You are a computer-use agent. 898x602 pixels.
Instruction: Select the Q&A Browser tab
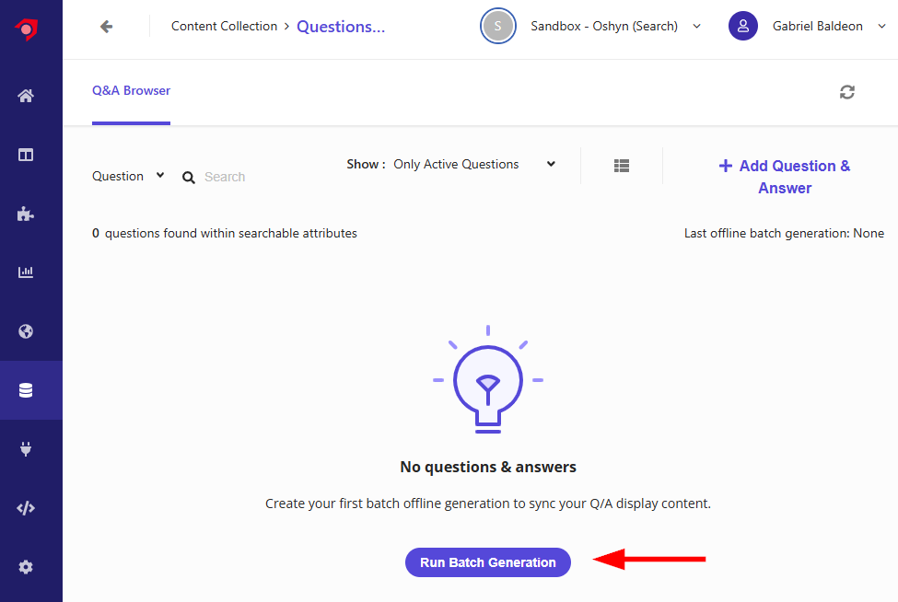131,90
